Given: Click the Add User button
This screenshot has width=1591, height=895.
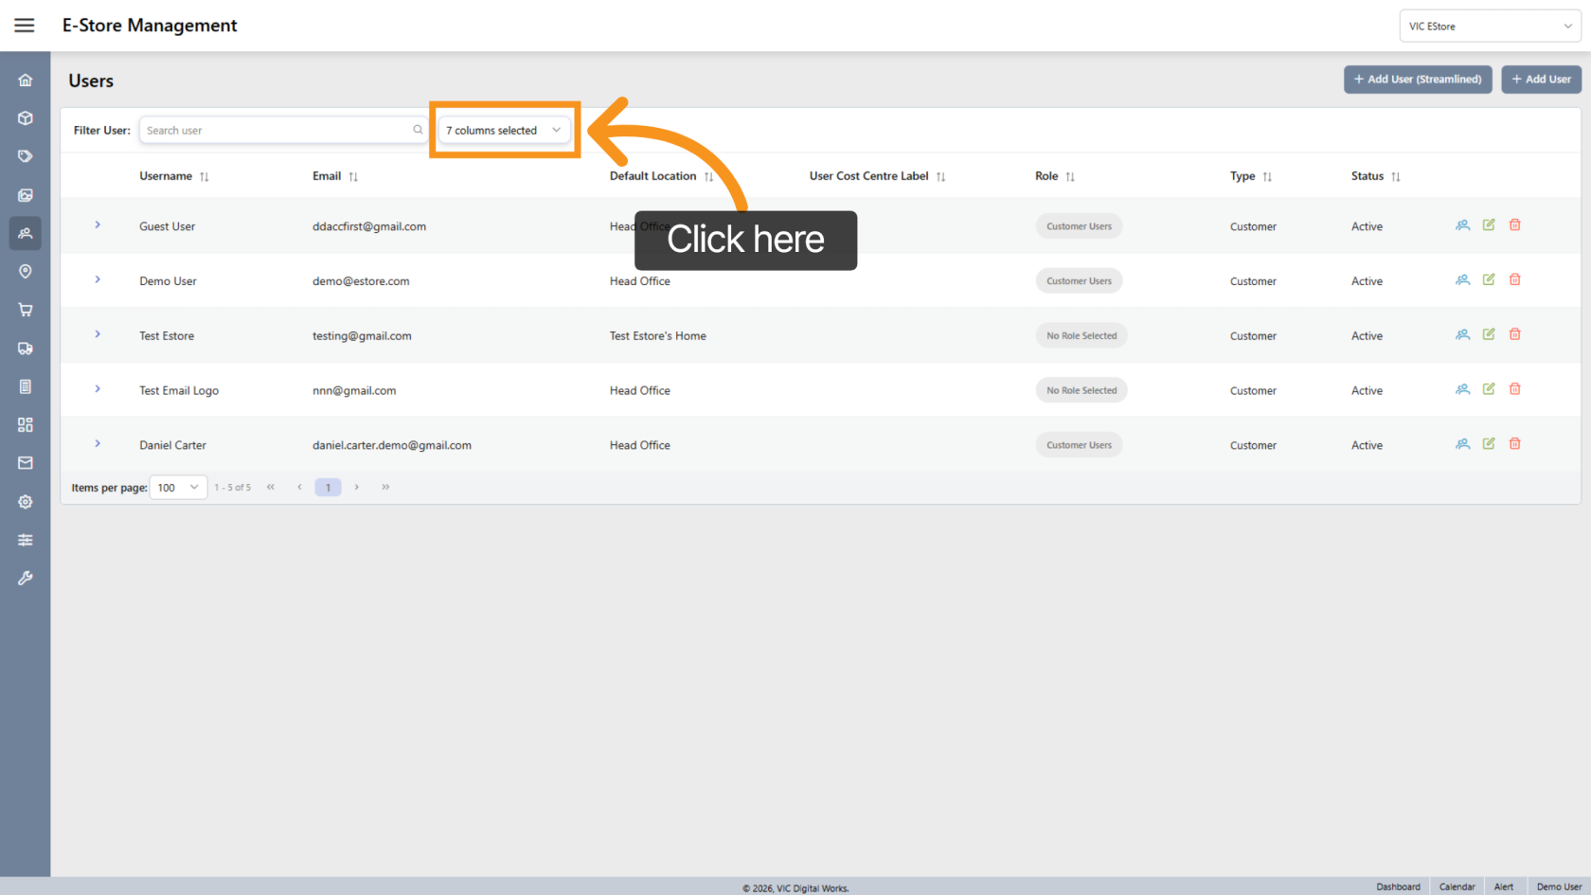Looking at the screenshot, I should (1541, 80).
